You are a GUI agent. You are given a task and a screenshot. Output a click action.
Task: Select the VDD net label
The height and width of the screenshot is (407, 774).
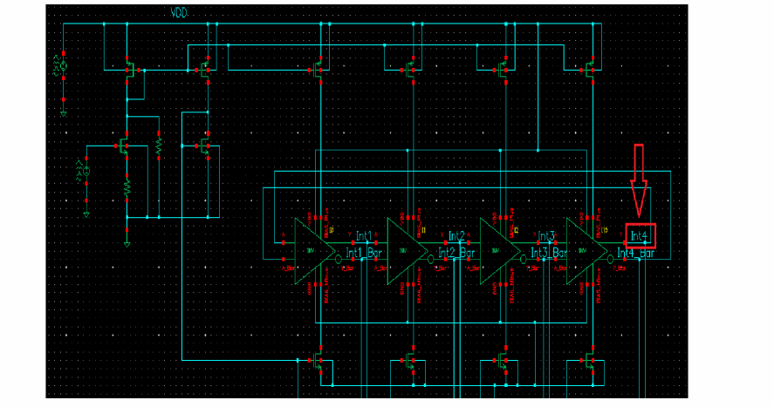[179, 12]
